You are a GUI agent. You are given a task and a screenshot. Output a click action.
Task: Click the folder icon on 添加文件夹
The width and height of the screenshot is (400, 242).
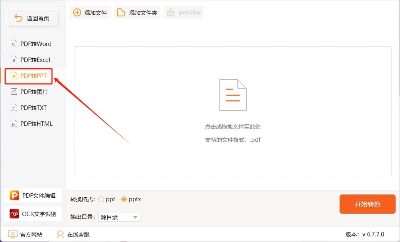point(122,12)
